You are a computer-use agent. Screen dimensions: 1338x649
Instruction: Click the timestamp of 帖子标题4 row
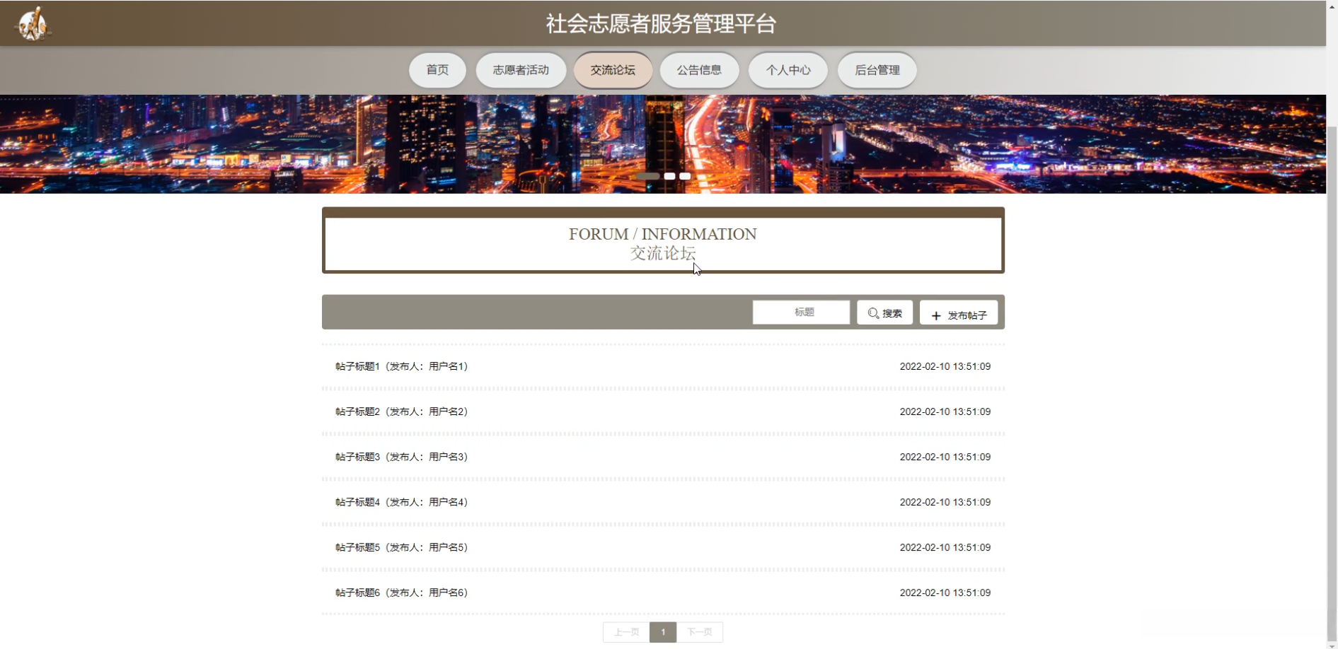tap(945, 502)
